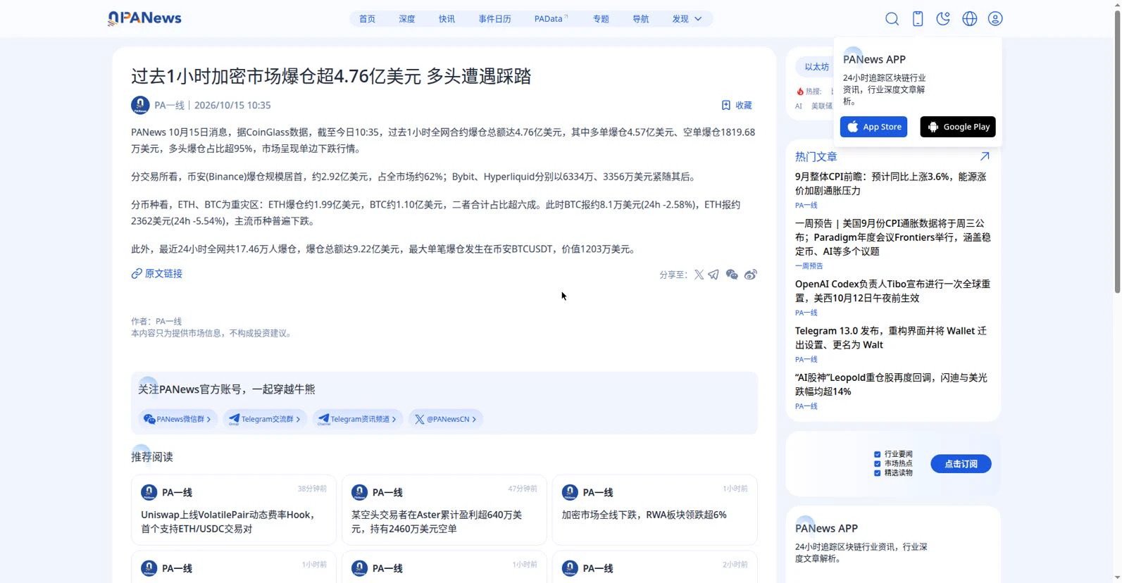The height and width of the screenshot is (583, 1122).
Task: Open the OpenAI Codex负责人Tibo hot article
Action: point(892,291)
